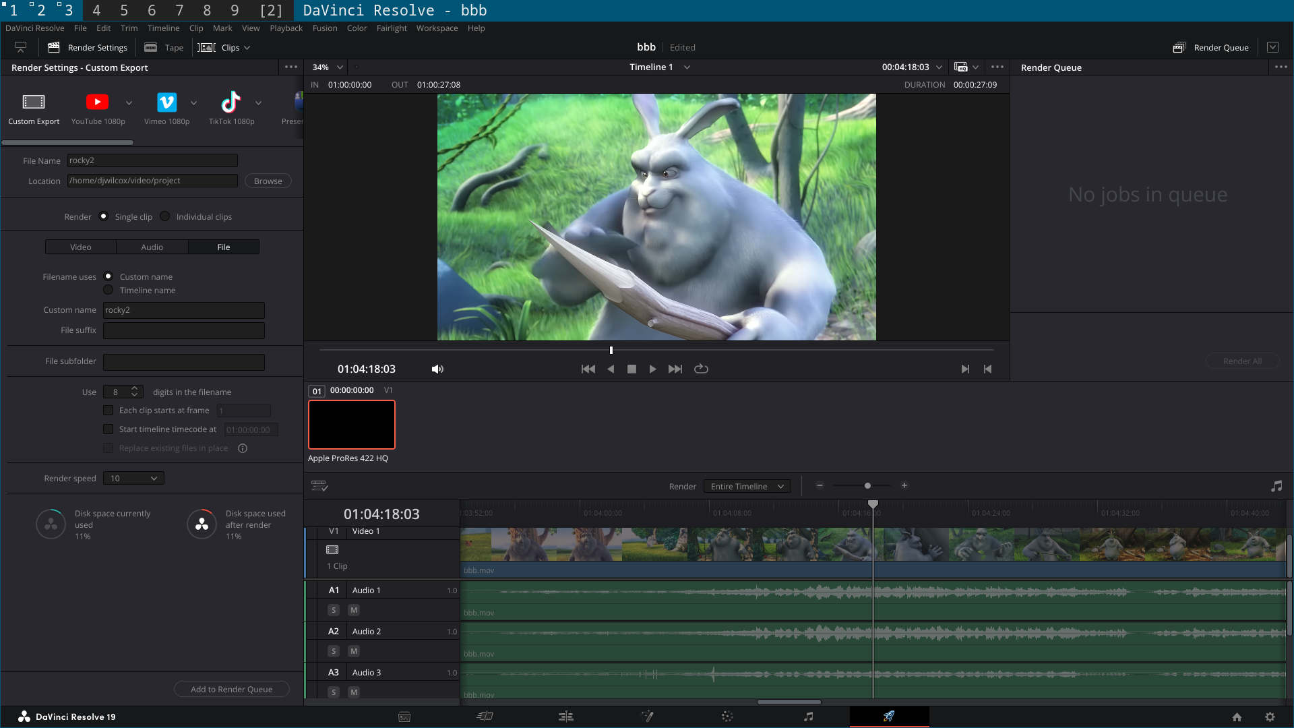
Task: Mute Audio 1 track
Action: tap(354, 610)
